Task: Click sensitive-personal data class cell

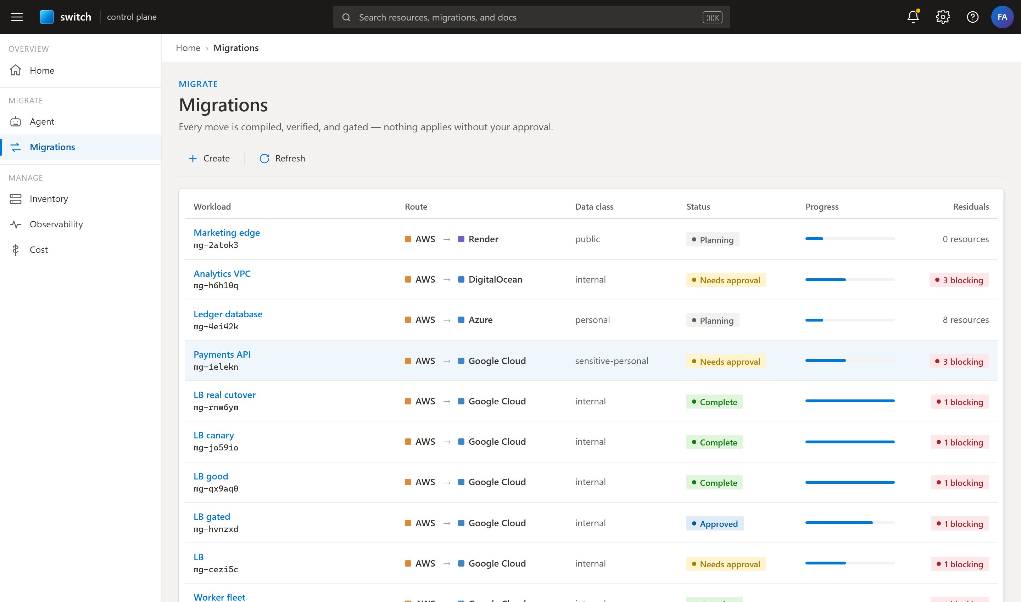Action: [x=611, y=361]
